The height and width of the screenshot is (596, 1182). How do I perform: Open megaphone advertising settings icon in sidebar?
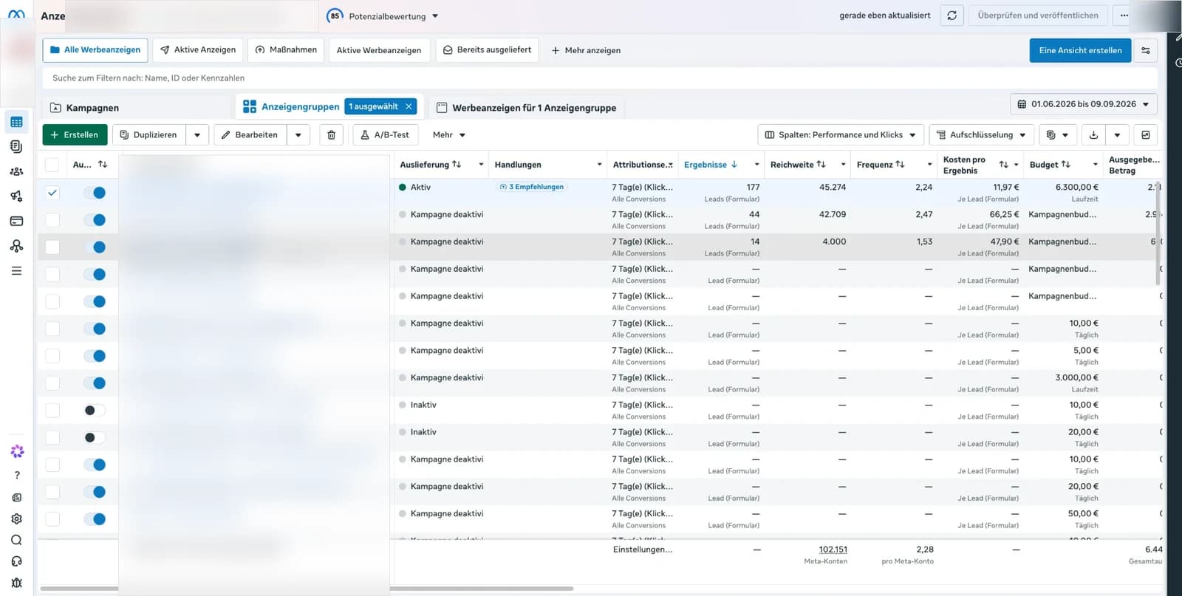pyautogui.click(x=16, y=196)
